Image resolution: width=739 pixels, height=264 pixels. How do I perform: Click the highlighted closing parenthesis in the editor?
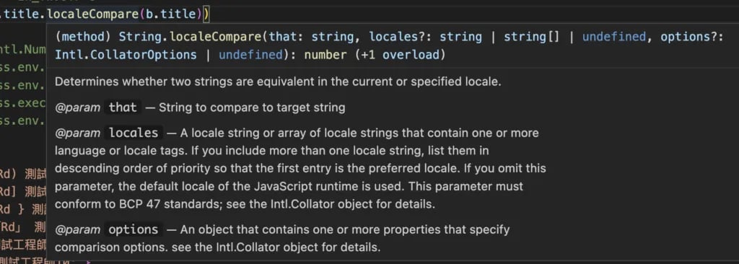coord(206,14)
